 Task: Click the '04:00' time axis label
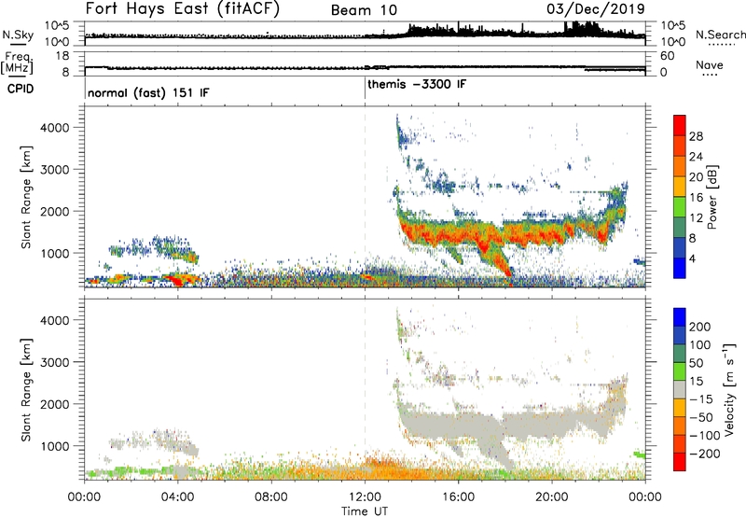coord(178,497)
